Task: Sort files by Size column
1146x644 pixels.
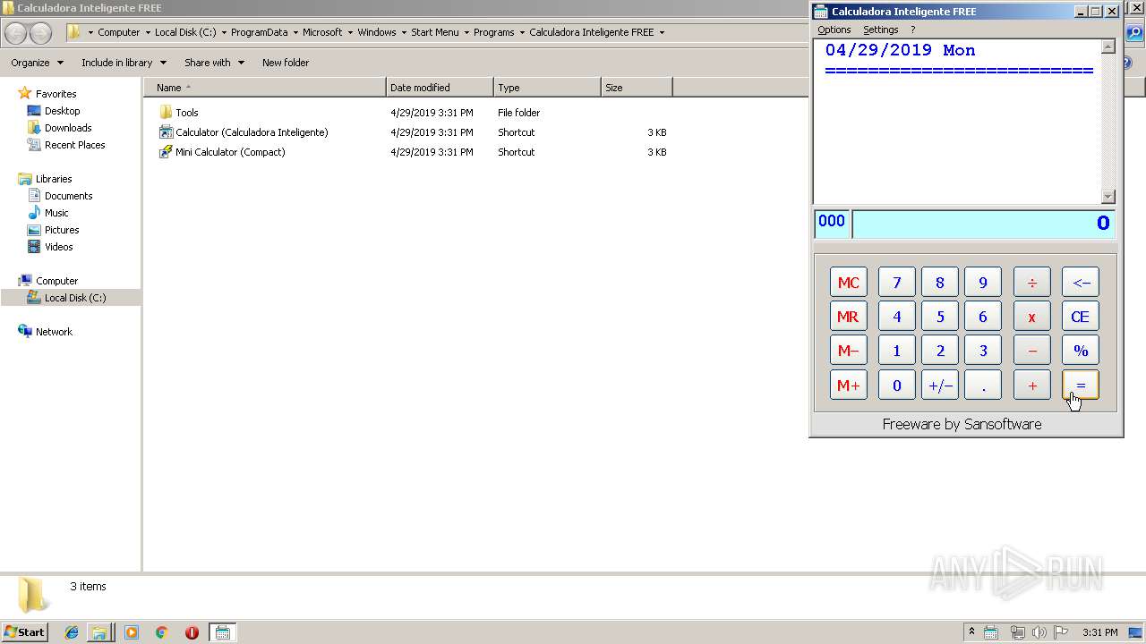Action: click(637, 88)
